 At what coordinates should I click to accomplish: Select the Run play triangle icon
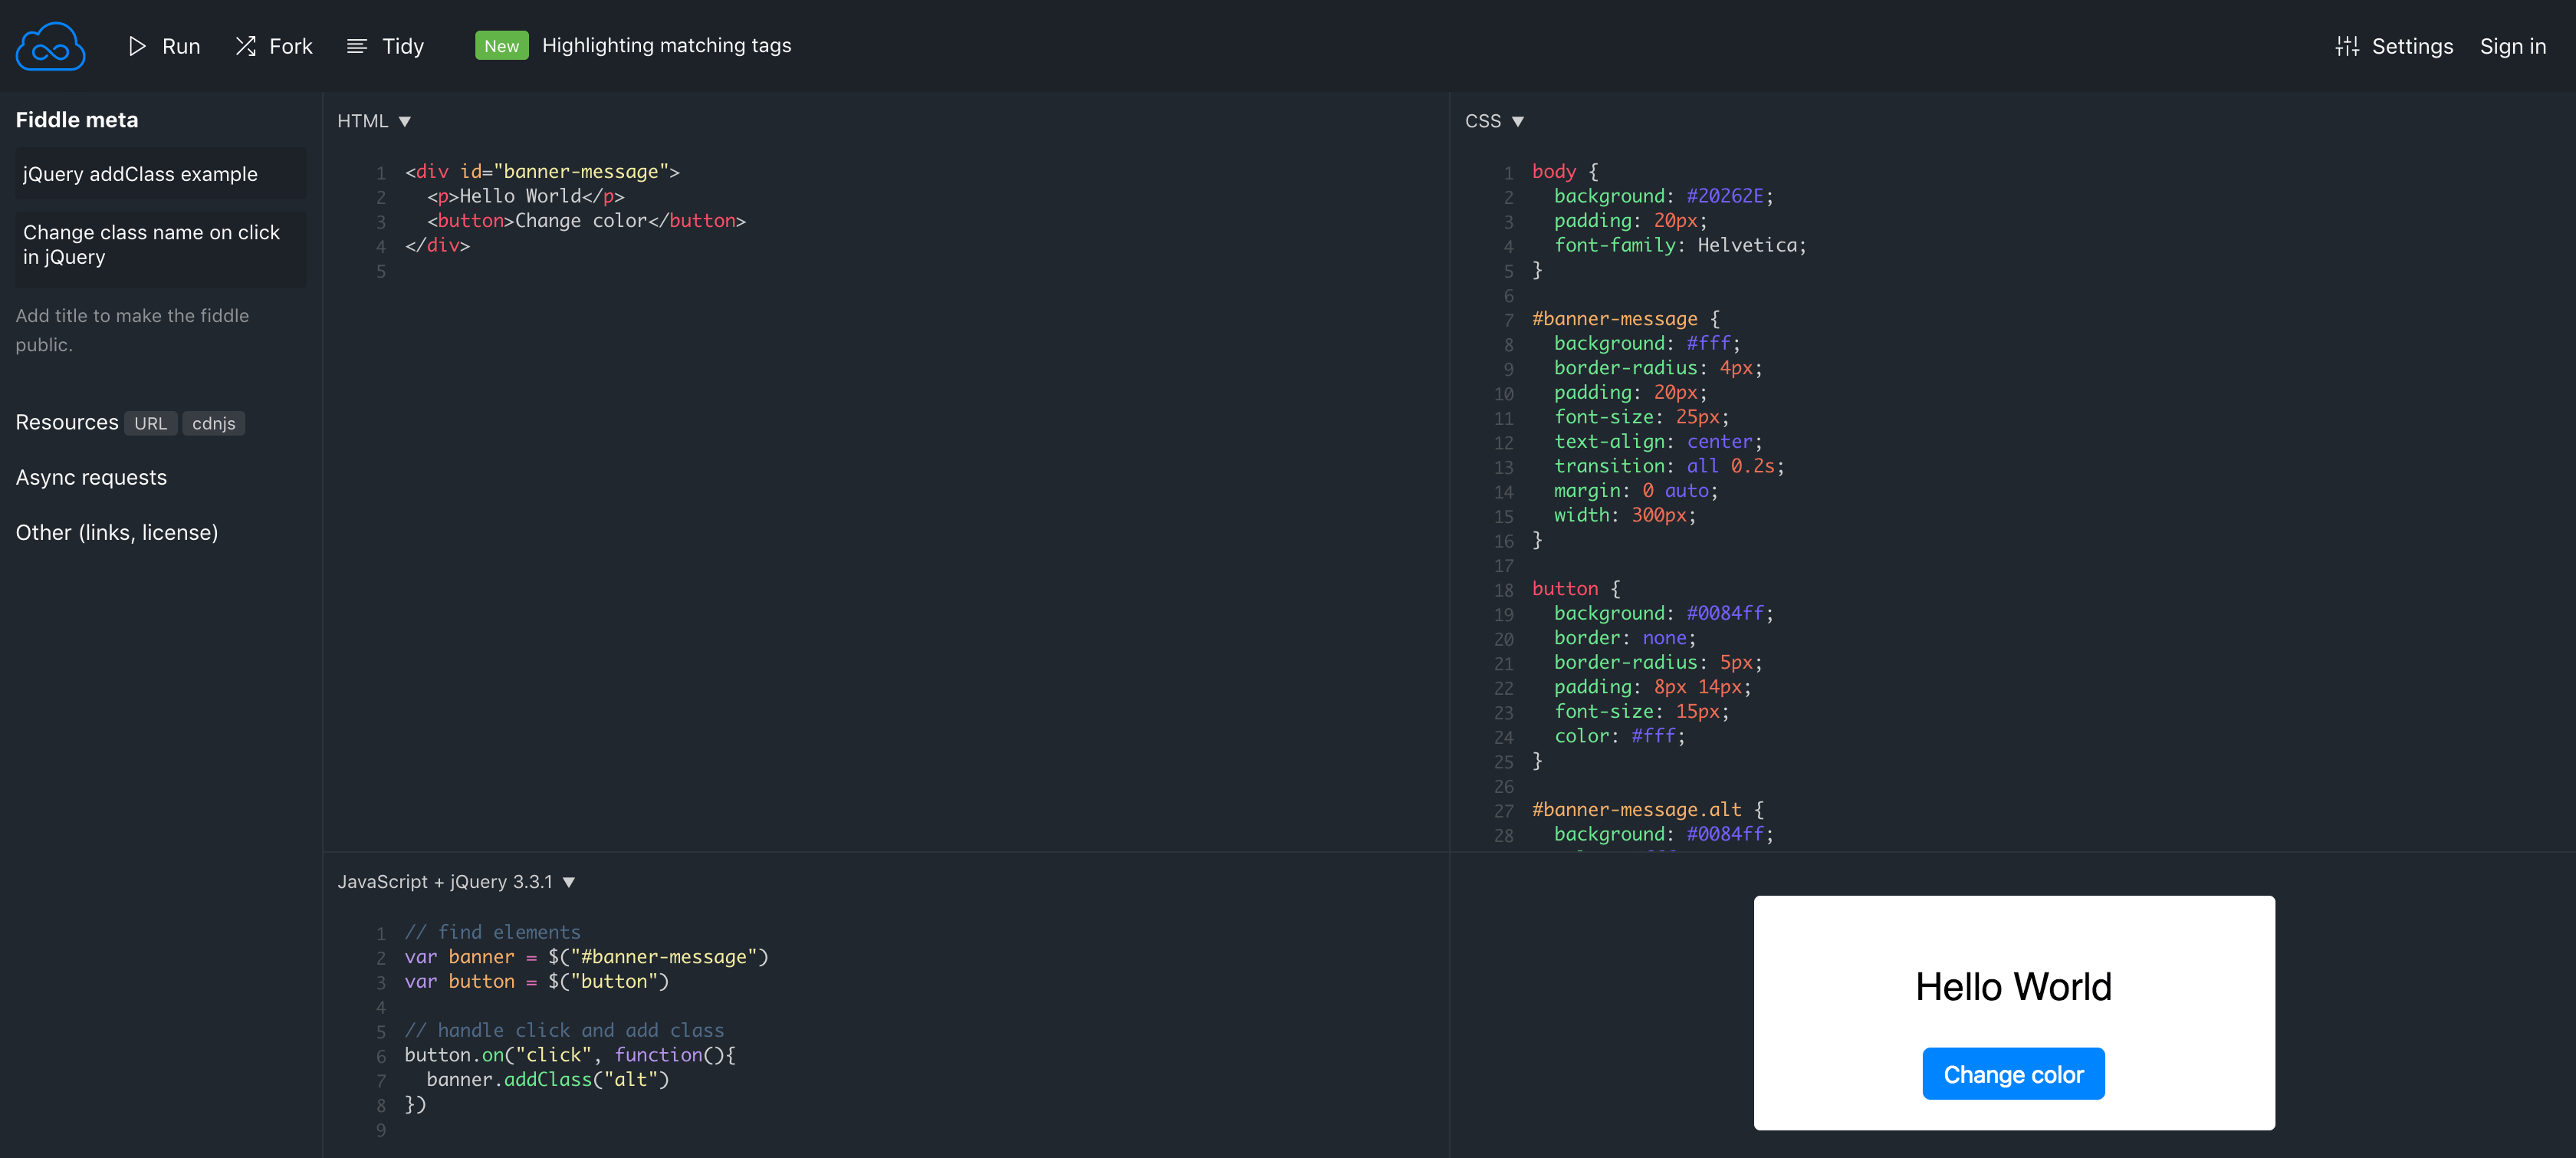(138, 46)
